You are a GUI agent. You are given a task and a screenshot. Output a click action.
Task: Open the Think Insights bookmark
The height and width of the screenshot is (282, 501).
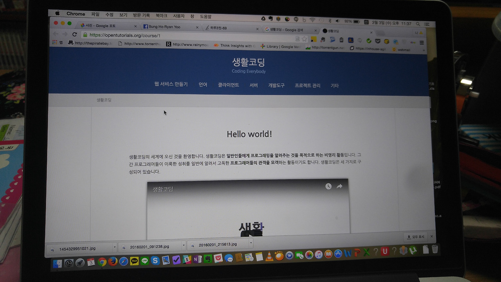click(235, 46)
